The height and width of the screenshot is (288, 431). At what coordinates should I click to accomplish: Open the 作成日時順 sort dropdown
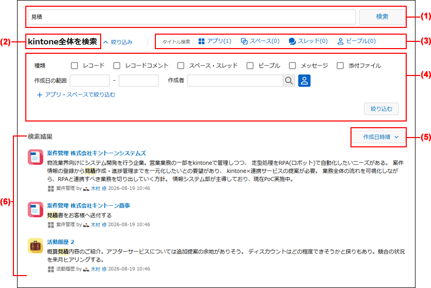[378, 137]
